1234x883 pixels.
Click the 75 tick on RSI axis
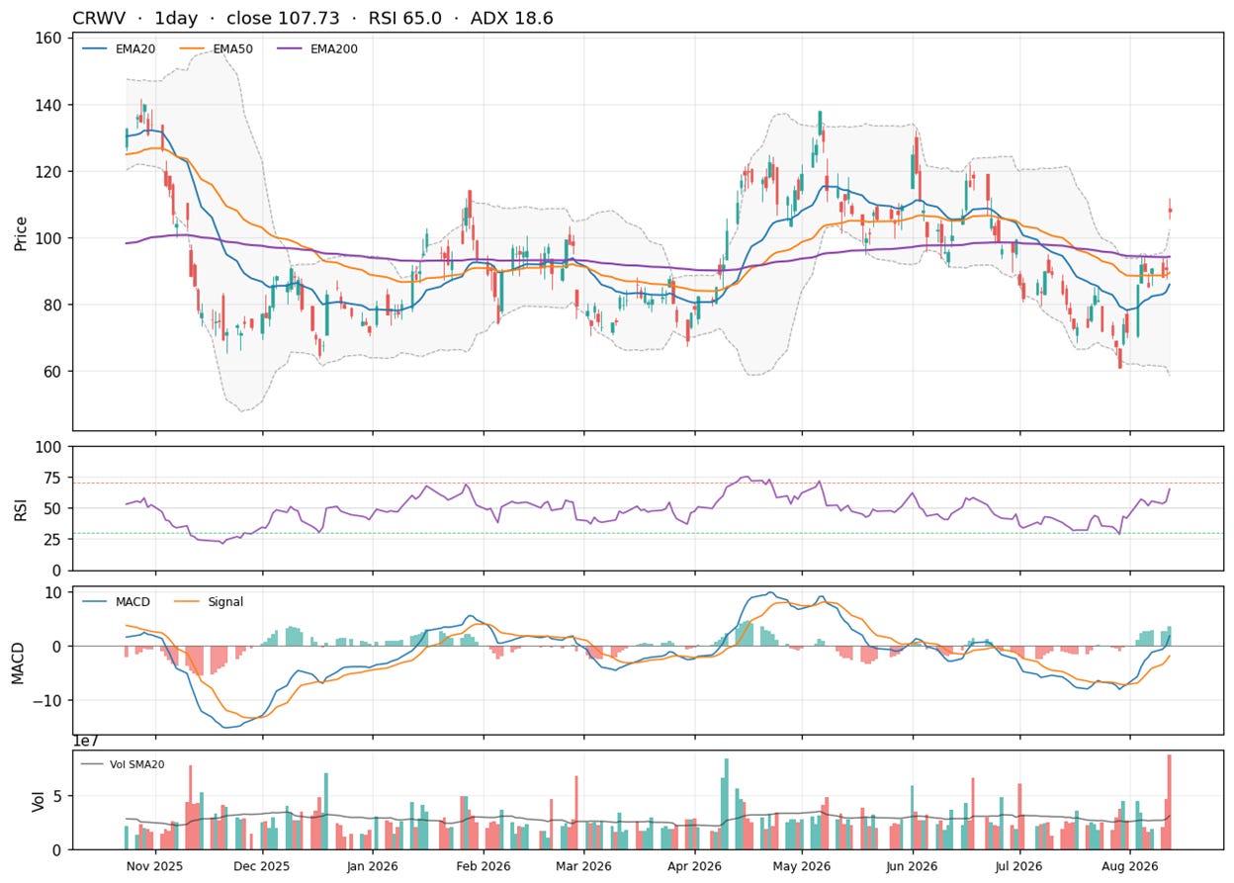coord(54,478)
